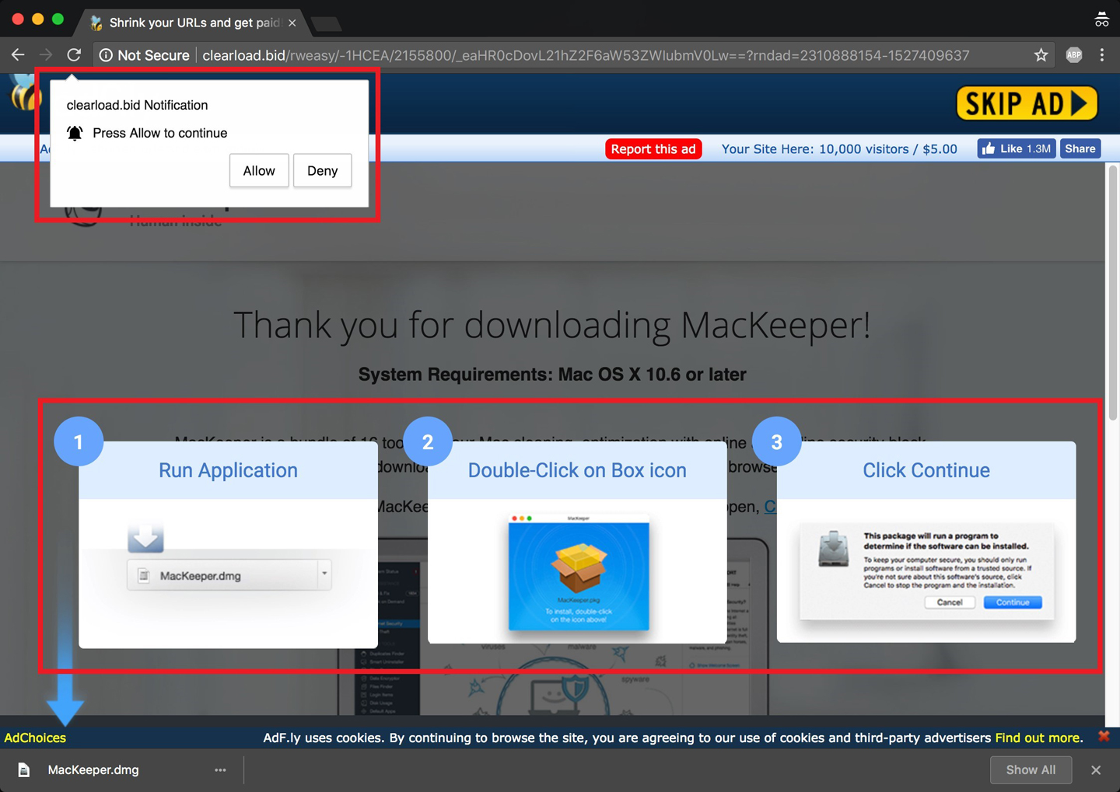Screen dimensions: 1120x792
Task: Open downloaded MacKeeper.dmg in download bar
Action: tap(93, 770)
